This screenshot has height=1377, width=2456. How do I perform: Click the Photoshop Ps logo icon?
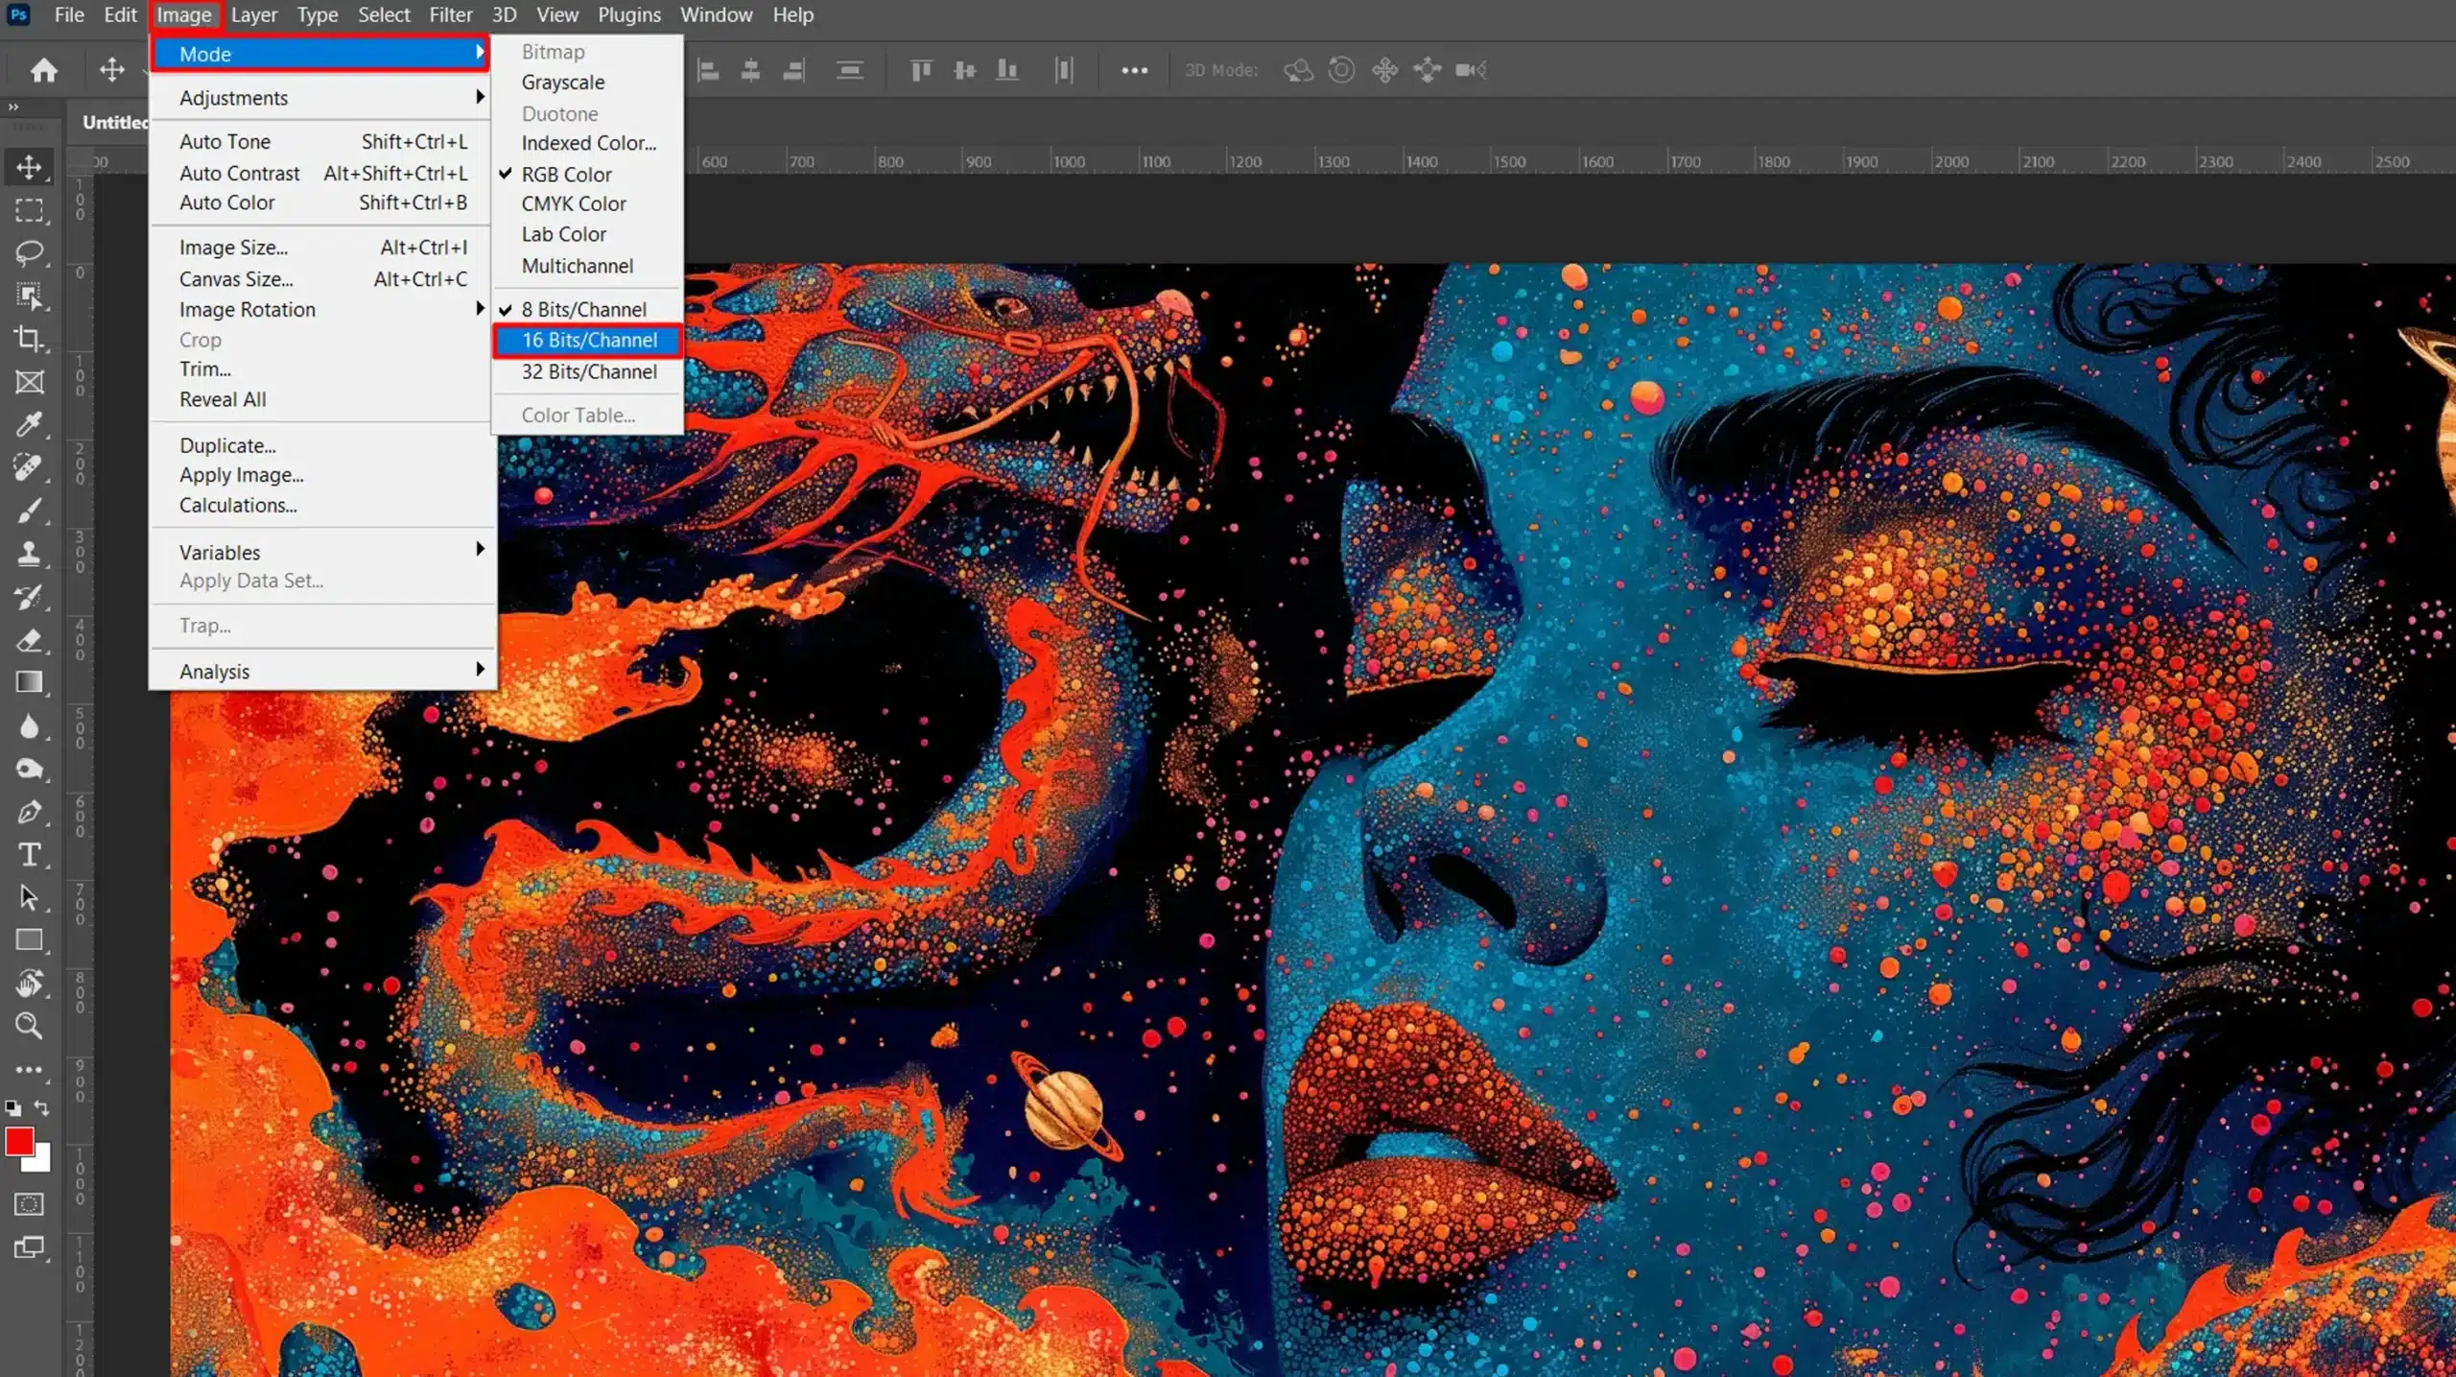[x=18, y=14]
